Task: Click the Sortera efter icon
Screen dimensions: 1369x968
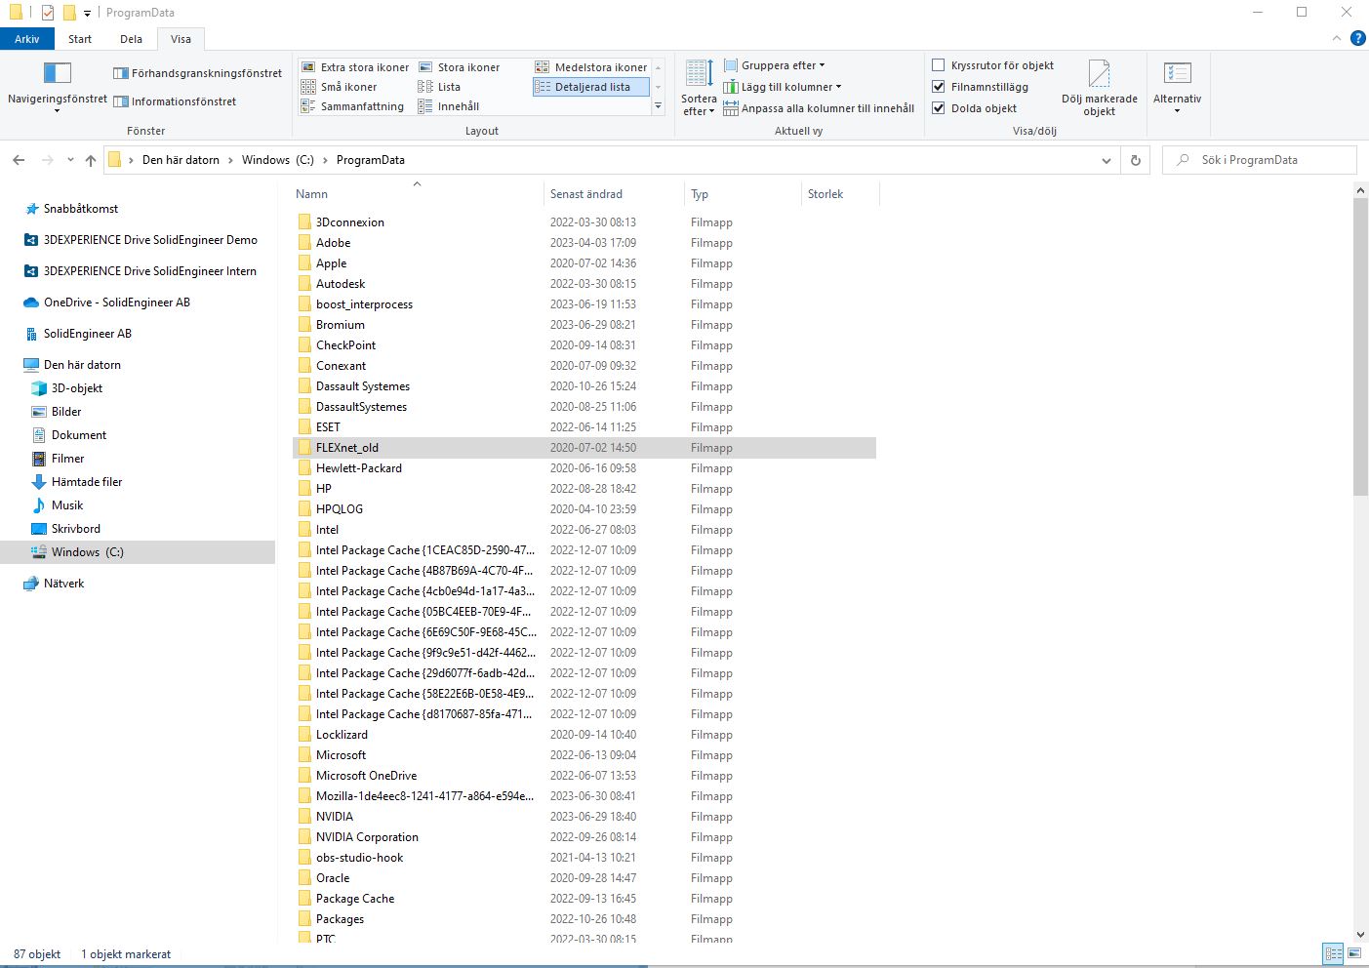Action: 699,74
